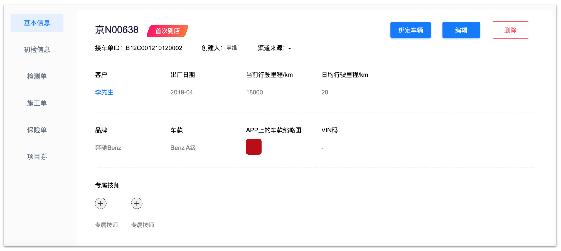Screen dimensions: 561x251
Task: Click the license plate 京N00638 title
Action: click(x=117, y=30)
